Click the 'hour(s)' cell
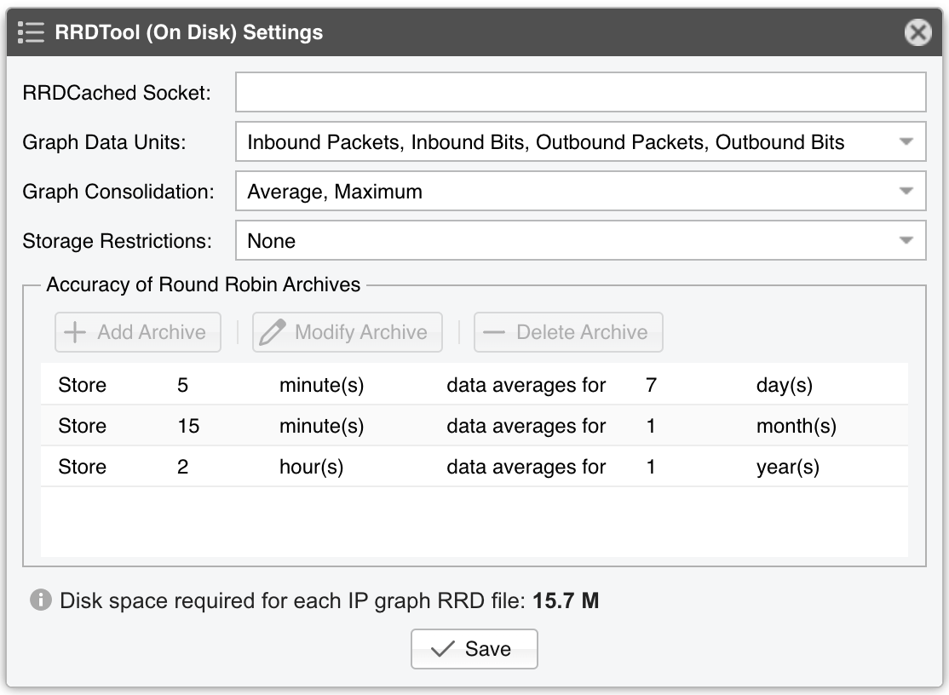Image resolution: width=949 pixels, height=695 pixels. pos(311,467)
